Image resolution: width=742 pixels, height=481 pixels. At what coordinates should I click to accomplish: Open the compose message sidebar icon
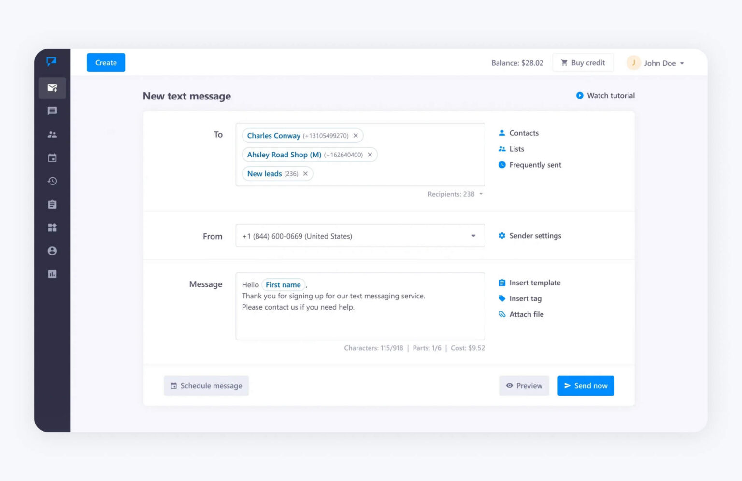[52, 88]
